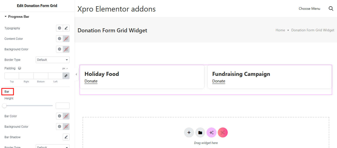Pick the Bar Color swatch
This screenshot has width=337, height=148.
pos(66,116)
